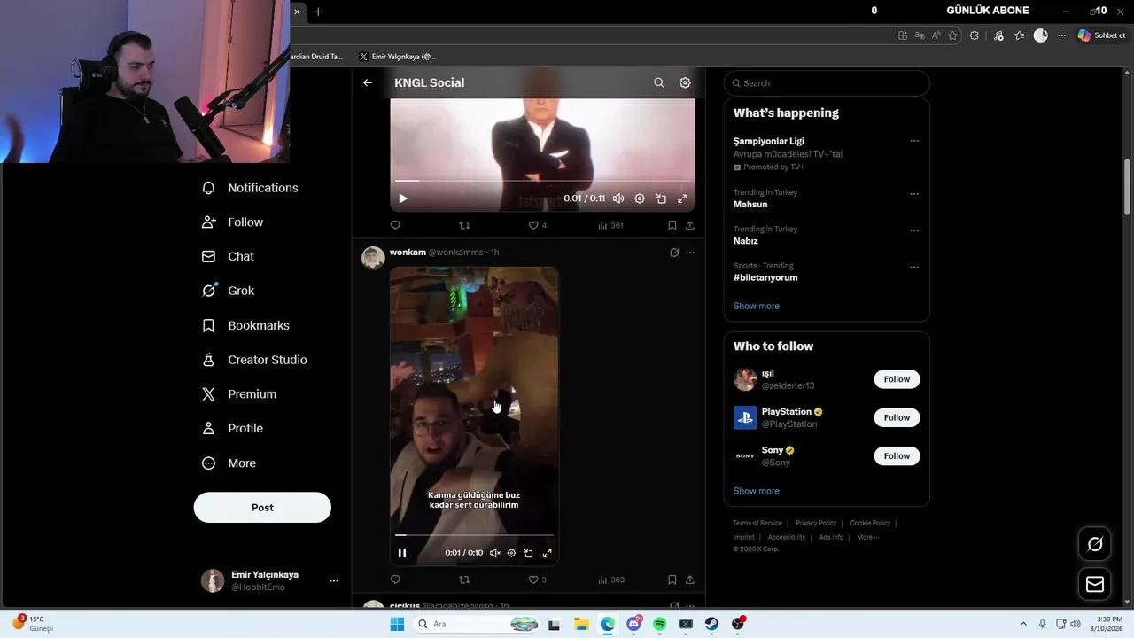The height and width of the screenshot is (638, 1134).
Task: Open account options next to Emir Yalçınkaya
Action: (334, 581)
